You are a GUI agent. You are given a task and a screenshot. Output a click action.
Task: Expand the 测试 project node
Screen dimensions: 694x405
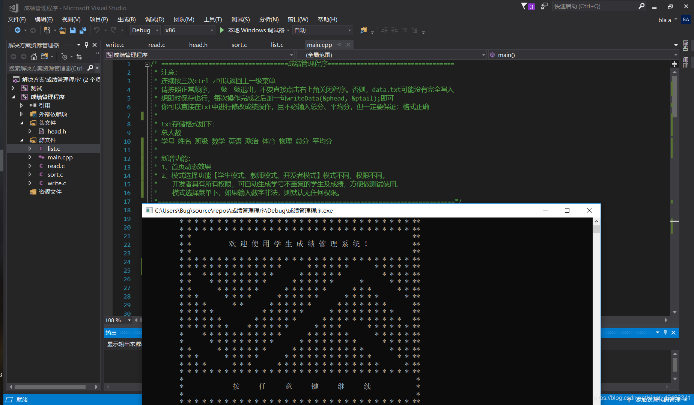coord(13,88)
